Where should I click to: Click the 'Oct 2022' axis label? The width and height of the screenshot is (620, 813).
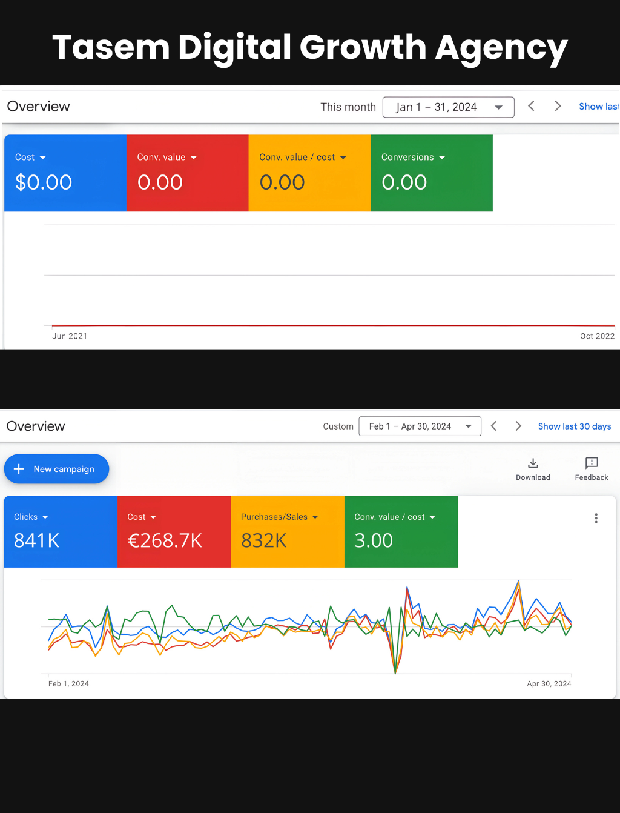coord(597,336)
